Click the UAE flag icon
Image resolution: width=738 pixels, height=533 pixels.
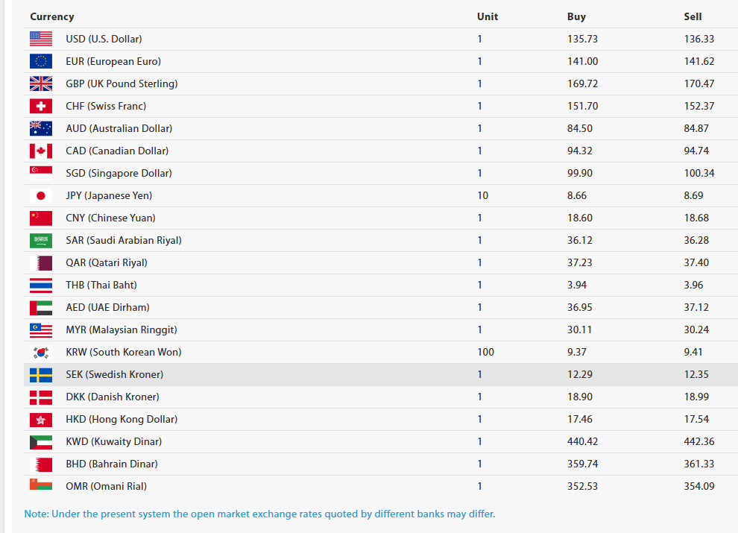41,307
